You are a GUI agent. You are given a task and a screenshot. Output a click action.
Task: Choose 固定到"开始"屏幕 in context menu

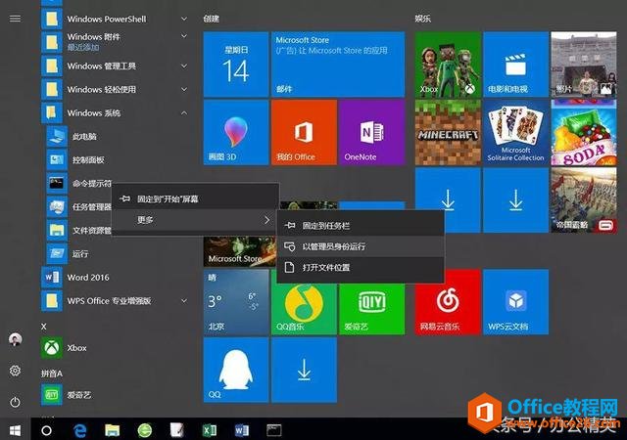[195, 198]
